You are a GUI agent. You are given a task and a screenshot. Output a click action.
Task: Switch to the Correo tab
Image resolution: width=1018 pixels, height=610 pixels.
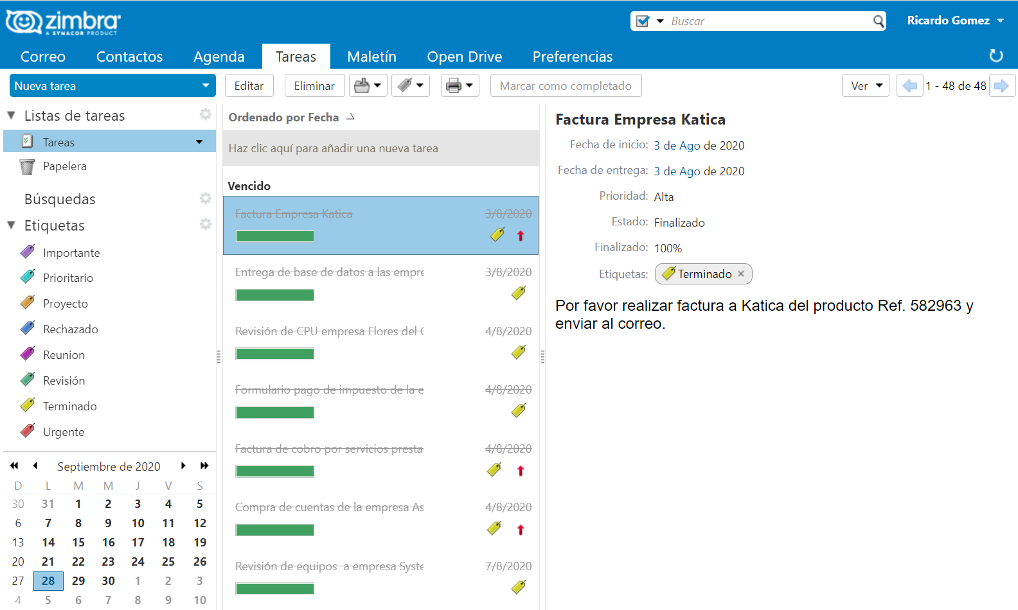(x=42, y=57)
